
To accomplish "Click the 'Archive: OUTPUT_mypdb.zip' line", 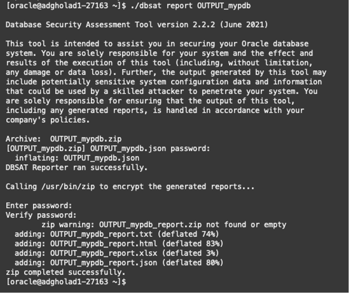I will (x=64, y=139).
